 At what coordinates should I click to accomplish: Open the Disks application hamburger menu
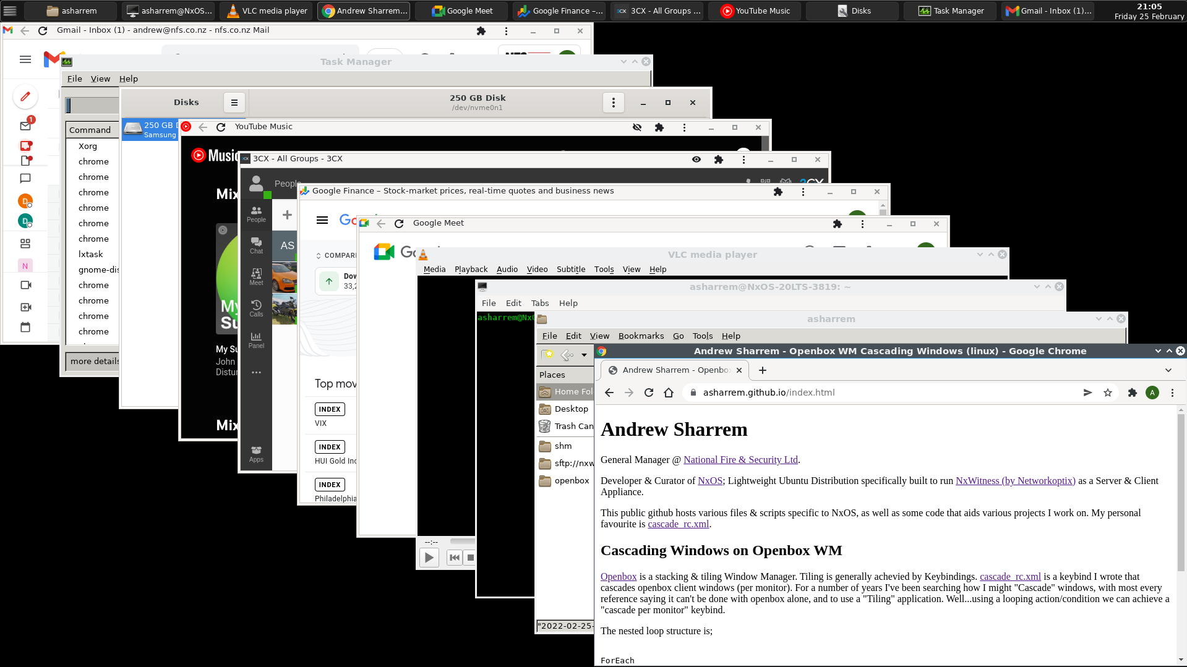tap(234, 103)
